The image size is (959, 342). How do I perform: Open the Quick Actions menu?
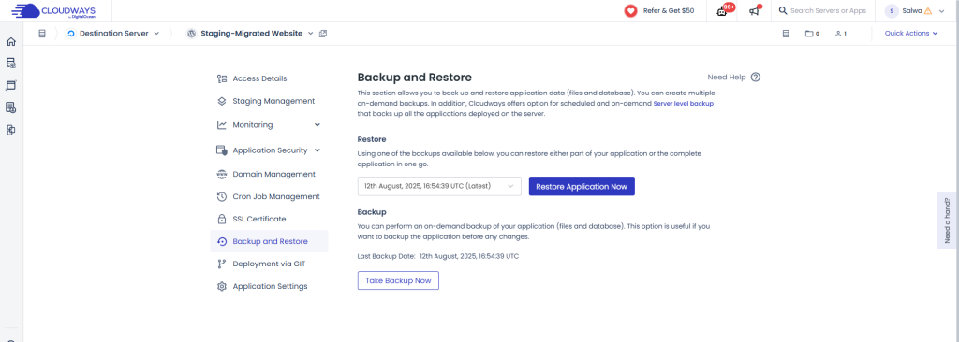tap(910, 34)
